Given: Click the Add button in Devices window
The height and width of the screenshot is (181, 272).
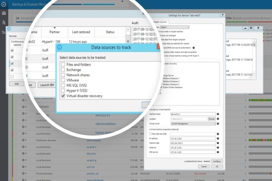Looking at the screenshot, I should tap(17, 84).
